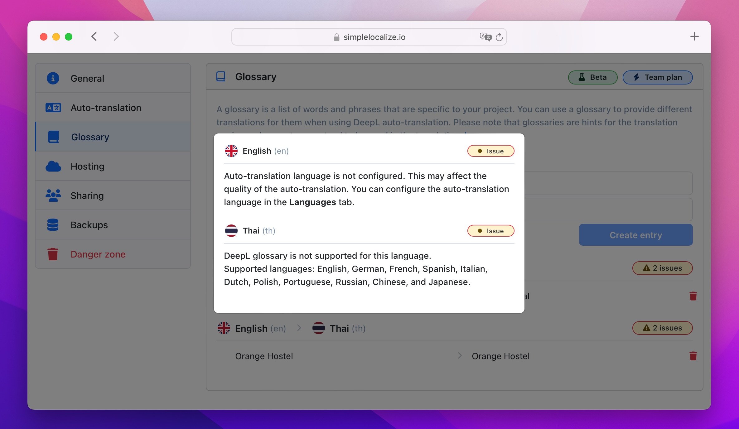Click the Issue badge for English
The height and width of the screenshot is (429, 739).
(x=491, y=151)
